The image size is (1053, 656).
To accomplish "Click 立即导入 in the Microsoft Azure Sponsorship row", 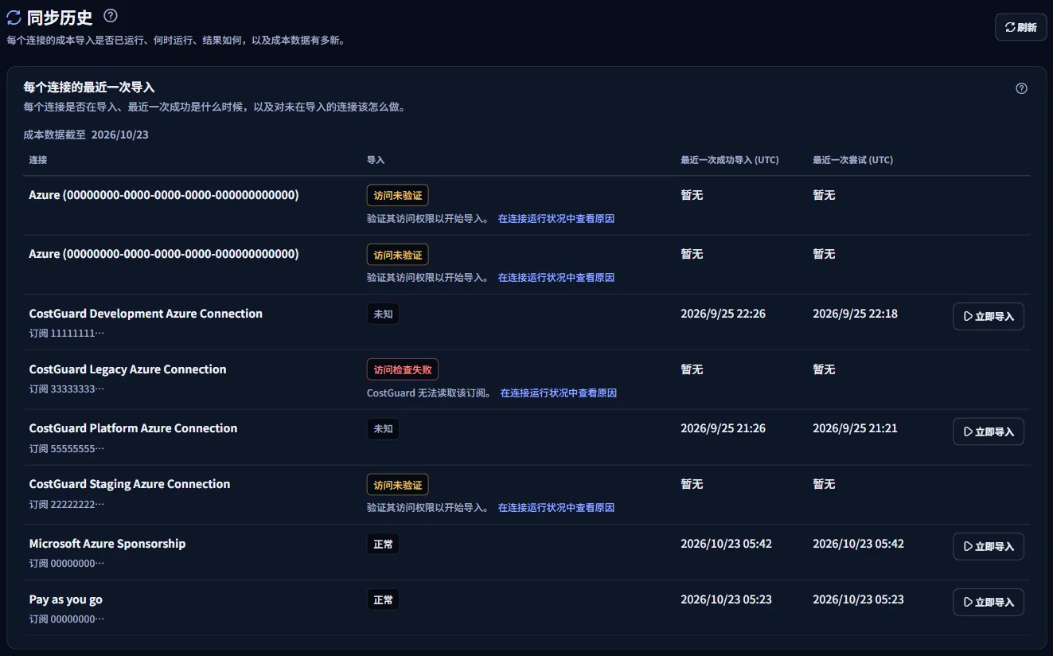I will pyautogui.click(x=989, y=546).
